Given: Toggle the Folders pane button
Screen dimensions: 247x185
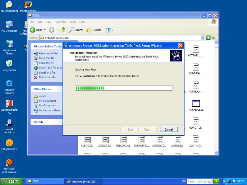Looking at the screenshot, I should [x=94, y=30].
